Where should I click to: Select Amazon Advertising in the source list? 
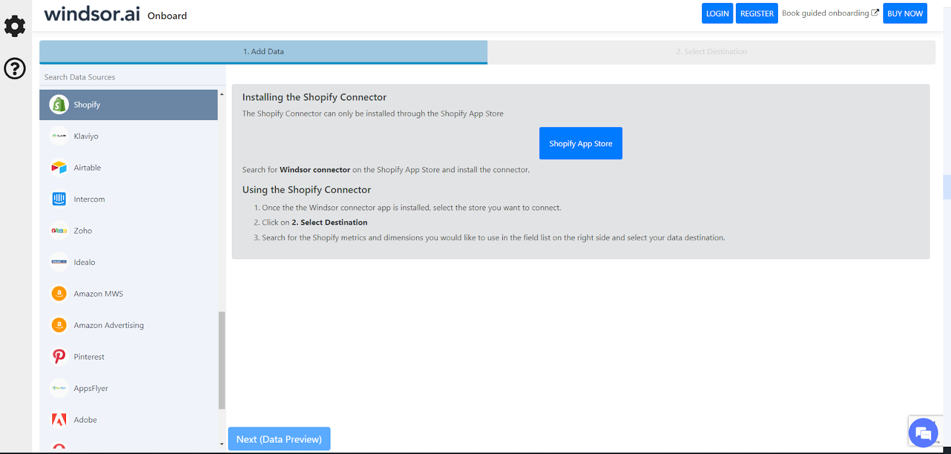(128, 325)
